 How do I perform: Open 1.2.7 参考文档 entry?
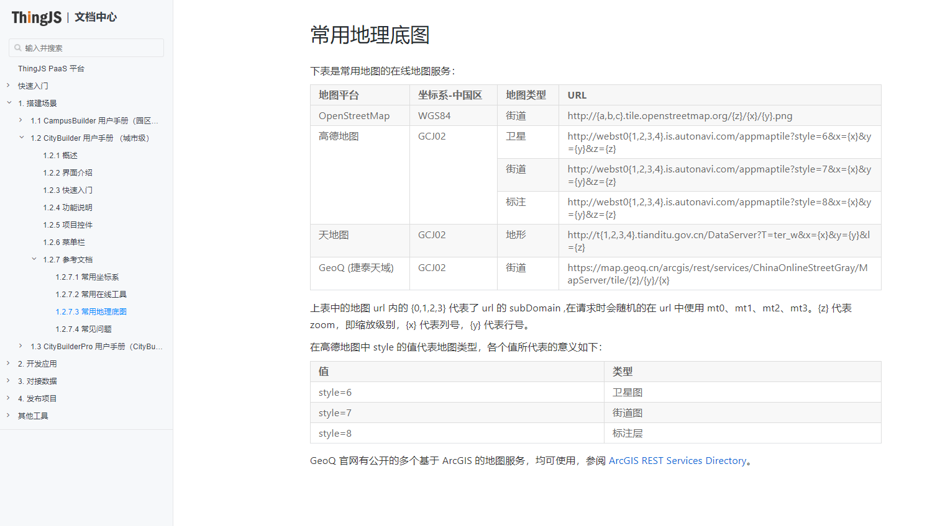(x=68, y=260)
